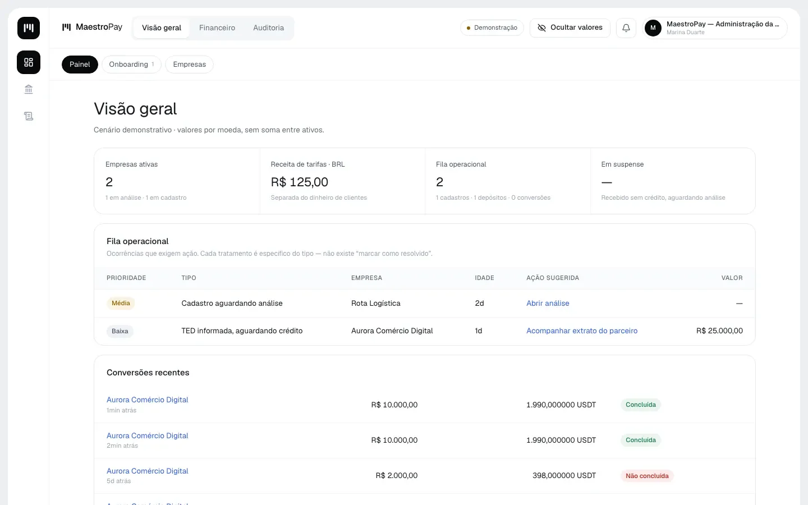Click the R$ 25.000,00 value cell
This screenshot has height=505, width=808.
coord(719,331)
